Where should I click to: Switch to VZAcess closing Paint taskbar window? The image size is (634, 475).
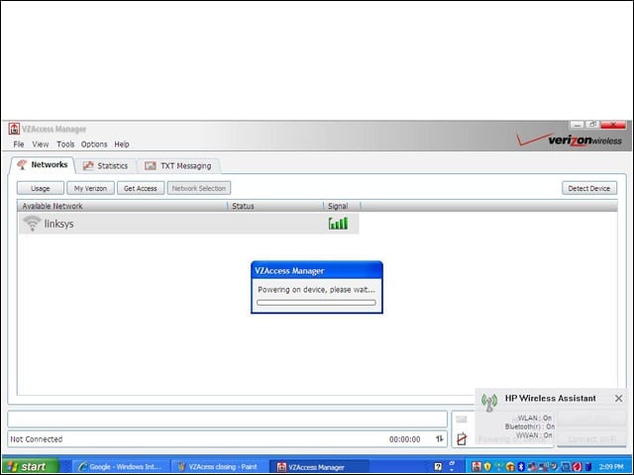click(x=219, y=466)
